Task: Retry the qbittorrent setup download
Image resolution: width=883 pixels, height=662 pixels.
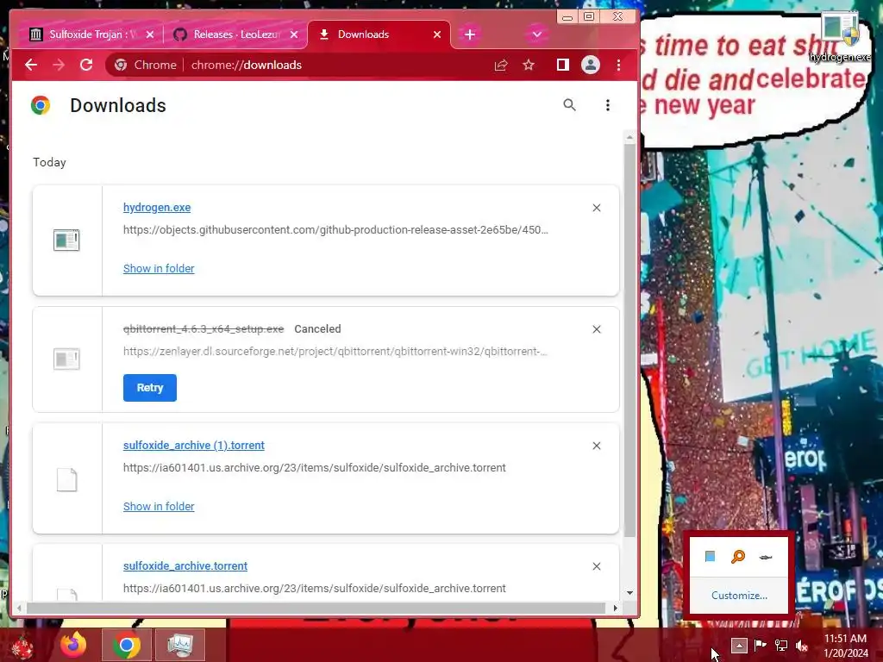Action: pyautogui.click(x=150, y=388)
